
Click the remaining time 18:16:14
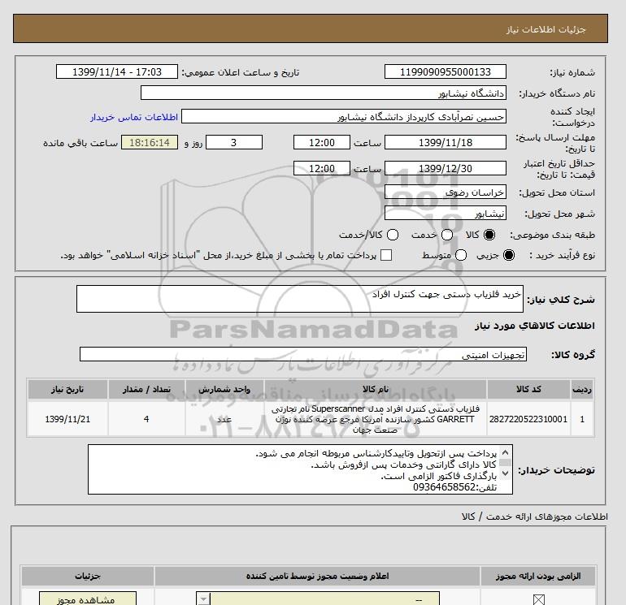(150, 142)
